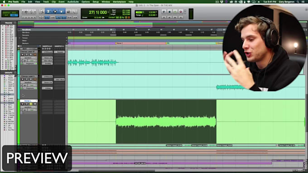Click the transport Rewind button

click(x=169, y=17)
